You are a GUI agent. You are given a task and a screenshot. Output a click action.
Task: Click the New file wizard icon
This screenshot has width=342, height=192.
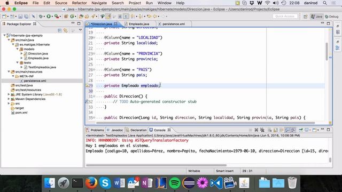pos(4,17)
